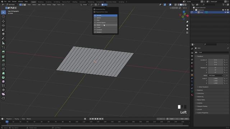Expand the Viewport Display panel
The width and height of the screenshot is (230, 129).
(202, 106)
